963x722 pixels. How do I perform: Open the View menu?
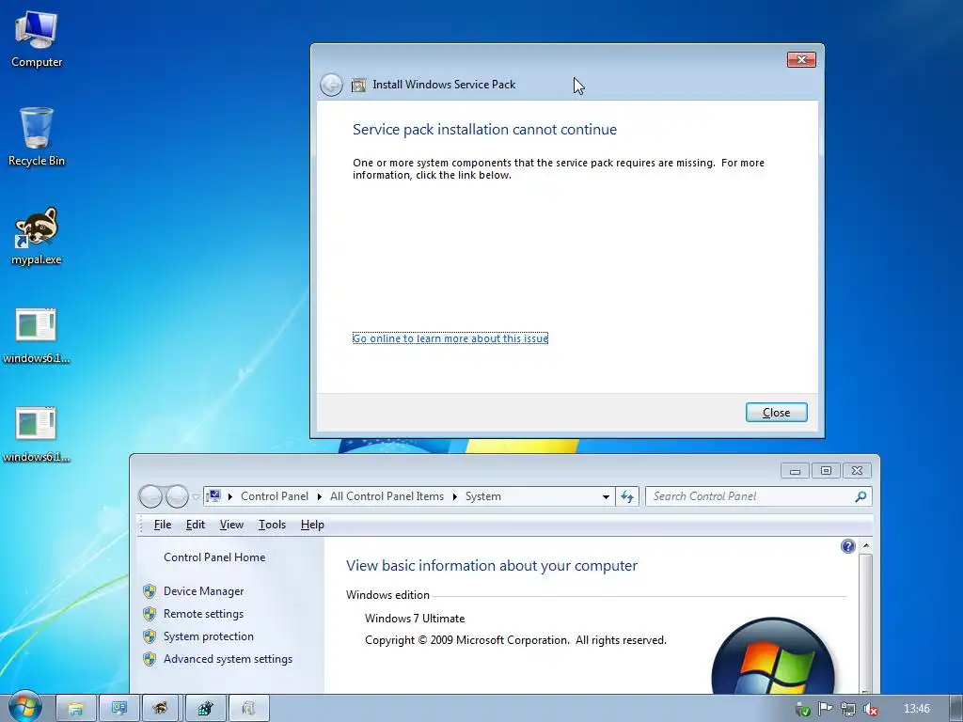click(231, 525)
